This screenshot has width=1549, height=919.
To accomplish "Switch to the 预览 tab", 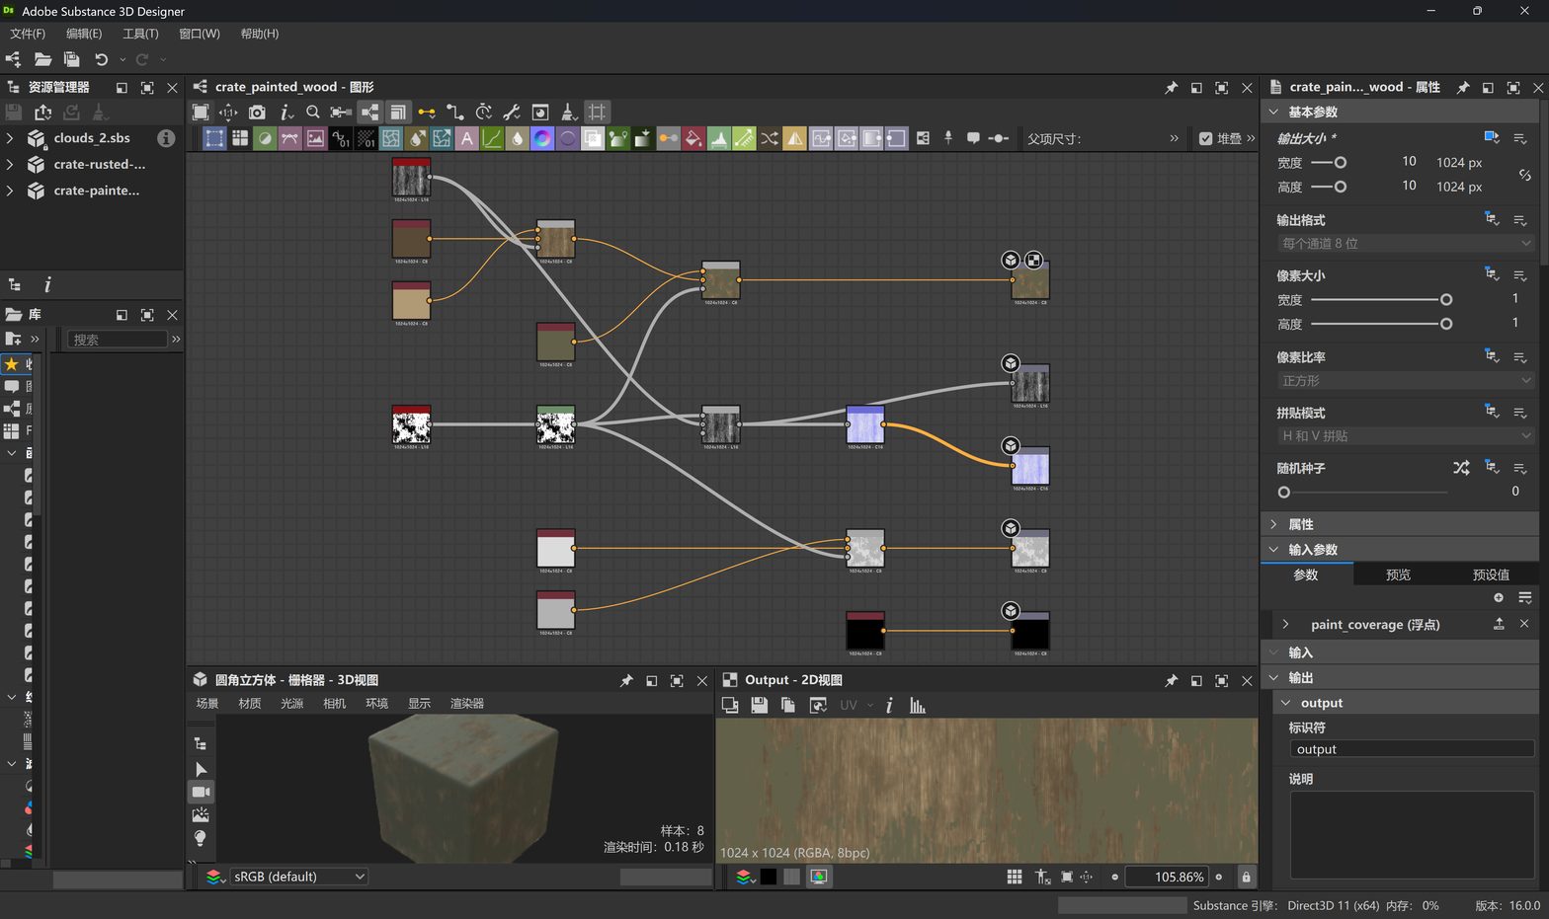I will 1398,574.
